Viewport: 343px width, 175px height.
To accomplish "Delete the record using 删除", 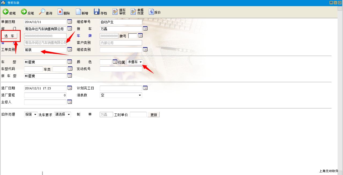I will [60, 12].
